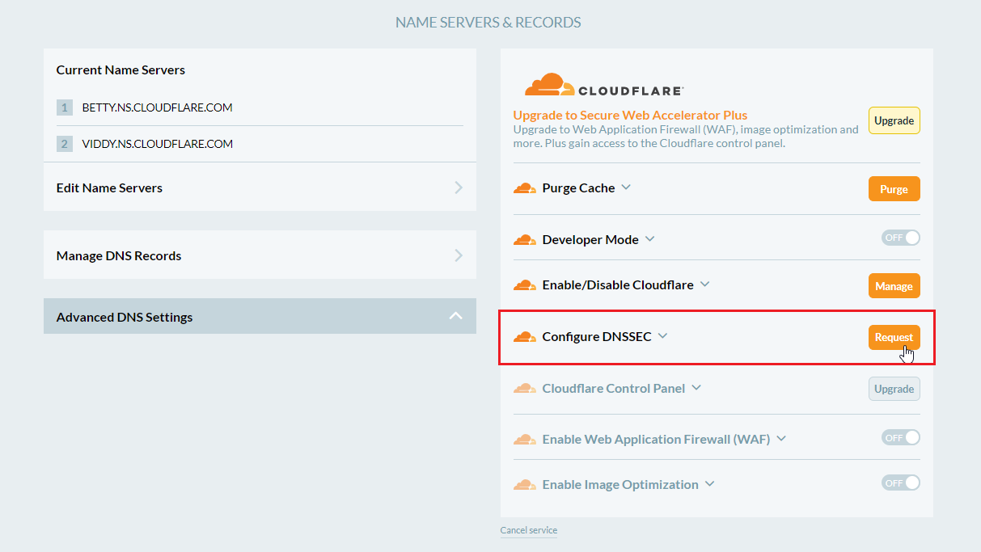Click cloud icon beside Configure DNSSEC
The image size is (981, 552).
pyautogui.click(x=525, y=337)
